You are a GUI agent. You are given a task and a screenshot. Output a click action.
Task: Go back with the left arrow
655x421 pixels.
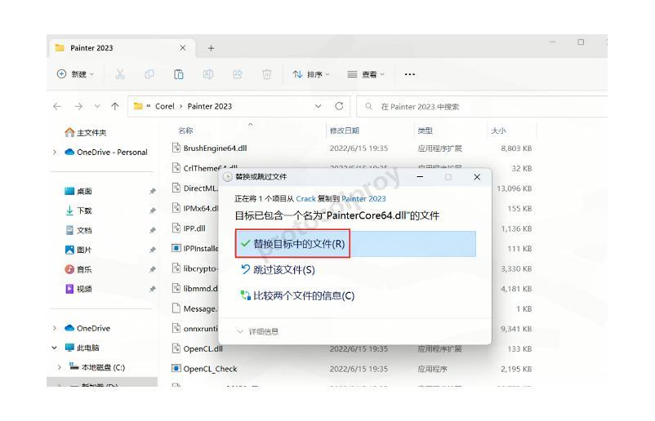pos(57,106)
